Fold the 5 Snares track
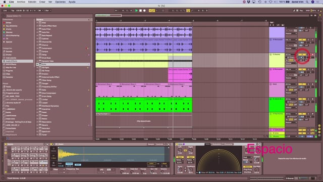 tap(271, 55)
